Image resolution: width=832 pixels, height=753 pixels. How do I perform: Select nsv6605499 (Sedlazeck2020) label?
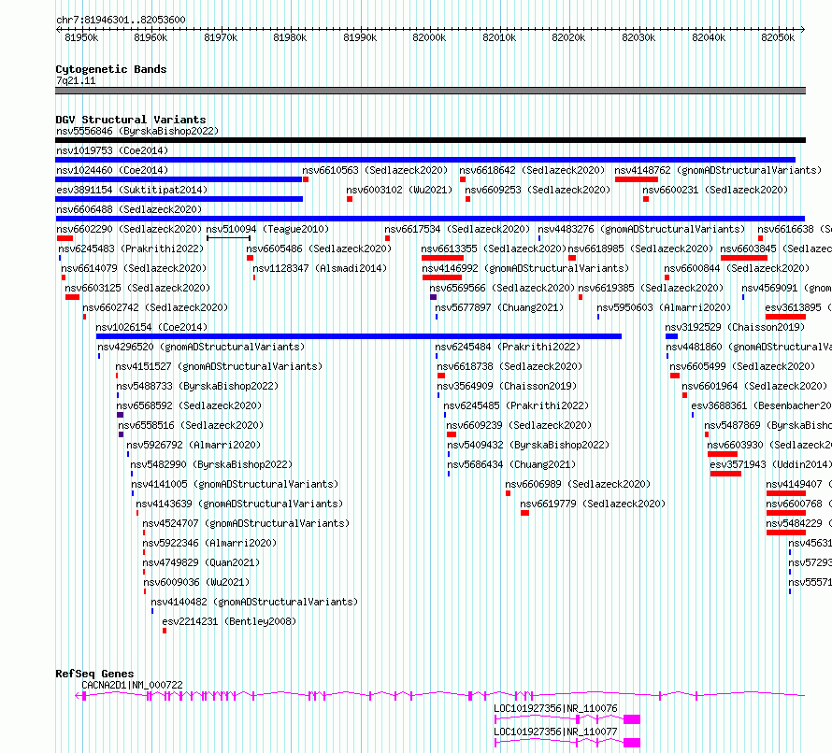(x=742, y=366)
